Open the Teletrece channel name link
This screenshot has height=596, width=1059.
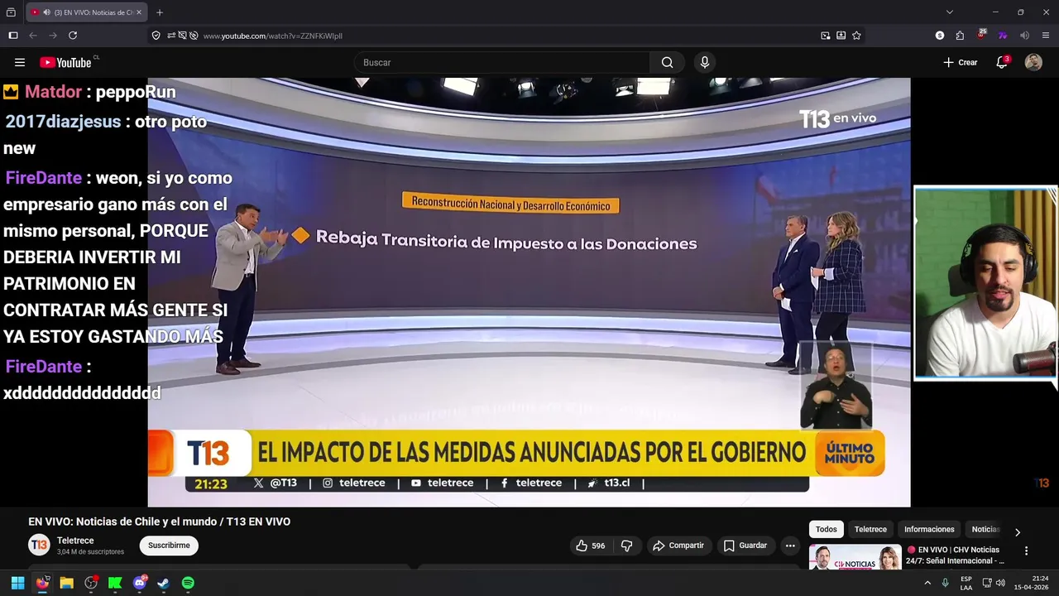(75, 541)
